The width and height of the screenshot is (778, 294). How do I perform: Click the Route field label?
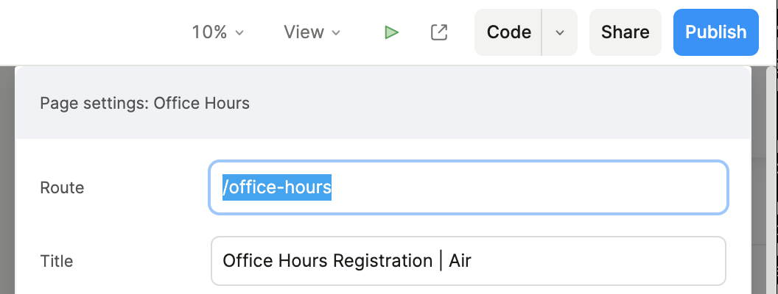coord(62,187)
